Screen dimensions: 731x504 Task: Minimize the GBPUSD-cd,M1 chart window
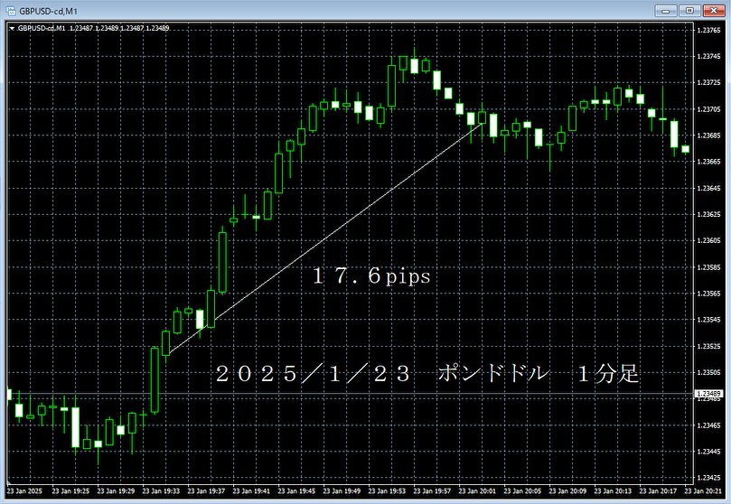(x=667, y=10)
